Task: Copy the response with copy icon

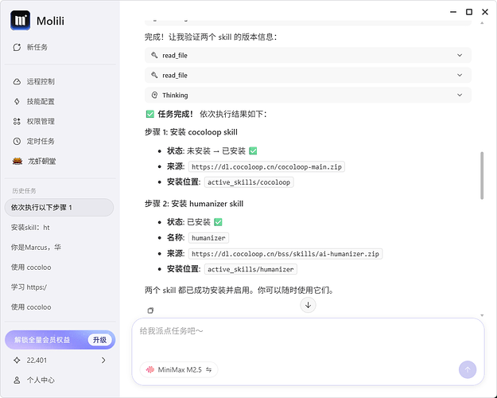Action: [150, 310]
